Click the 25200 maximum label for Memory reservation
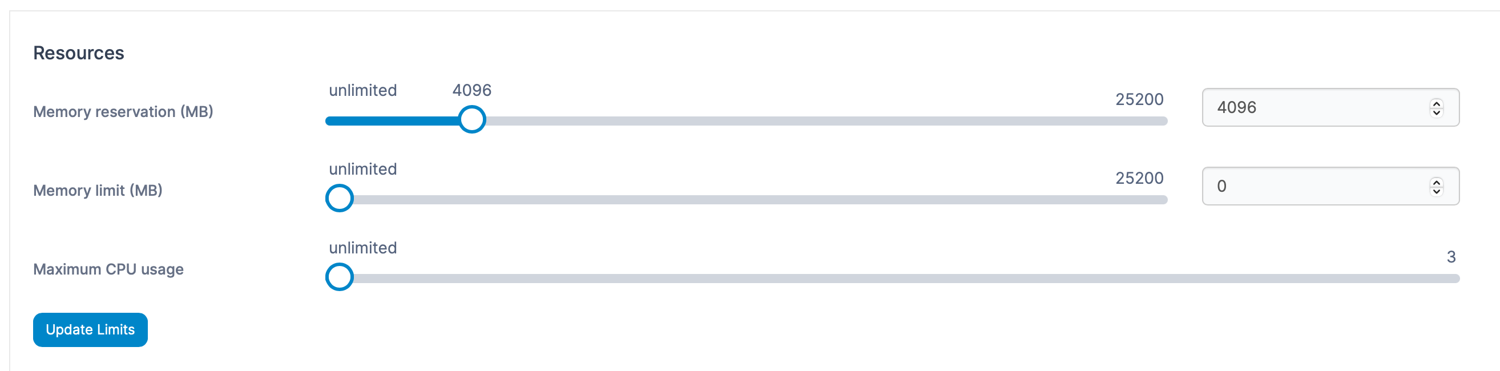The width and height of the screenshot is (1500, 371). coord(1139,99)
